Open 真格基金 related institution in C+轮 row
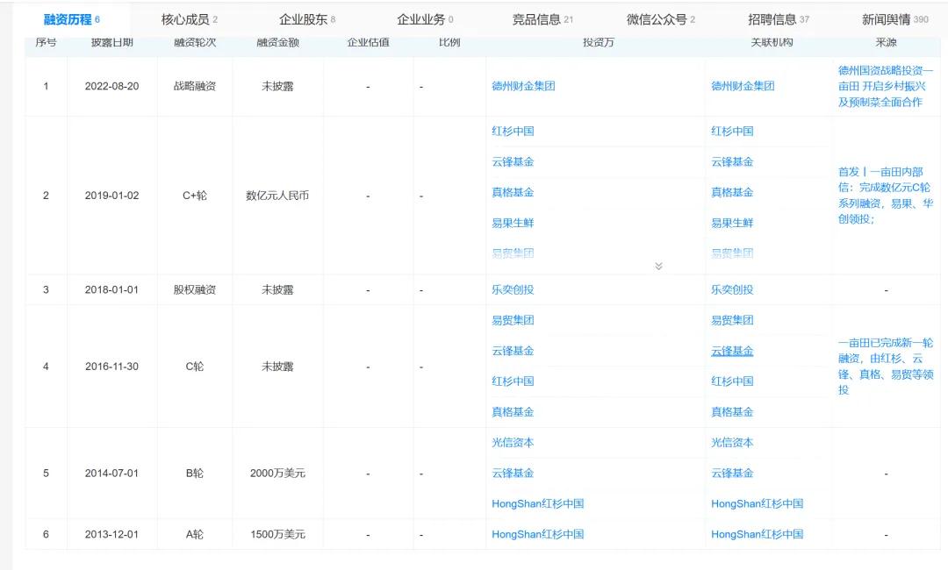948x570 pixels. coord(732,192)
